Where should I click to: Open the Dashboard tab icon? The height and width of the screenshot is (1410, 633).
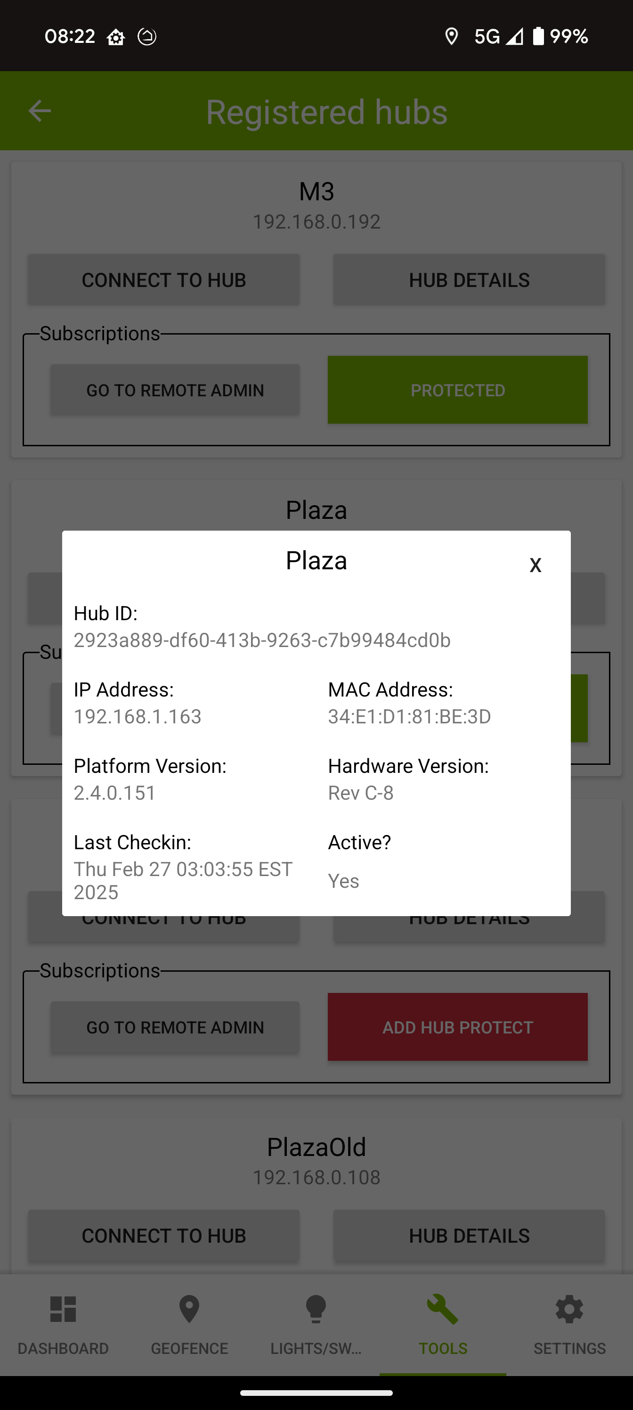[63, 1309]
